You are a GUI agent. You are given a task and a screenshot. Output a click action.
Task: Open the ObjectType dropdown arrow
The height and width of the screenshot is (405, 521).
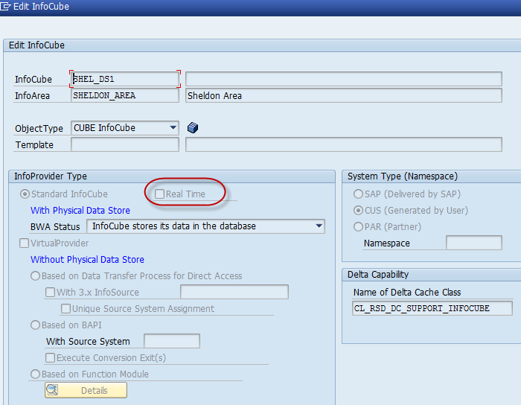(x=173, y=128)
